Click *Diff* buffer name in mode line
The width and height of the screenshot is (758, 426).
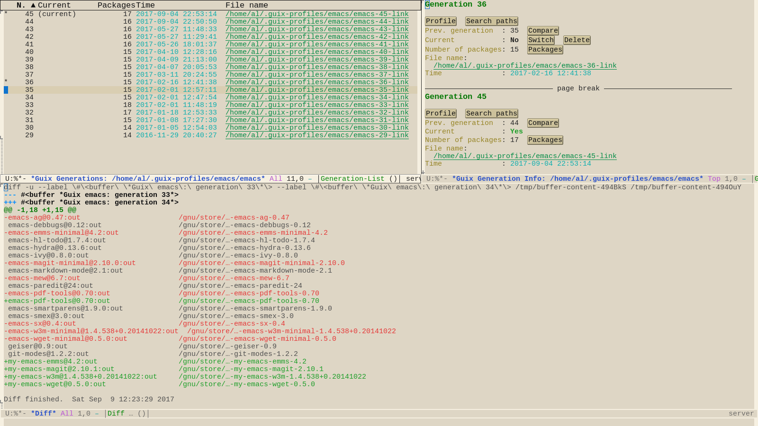[44, 414]
